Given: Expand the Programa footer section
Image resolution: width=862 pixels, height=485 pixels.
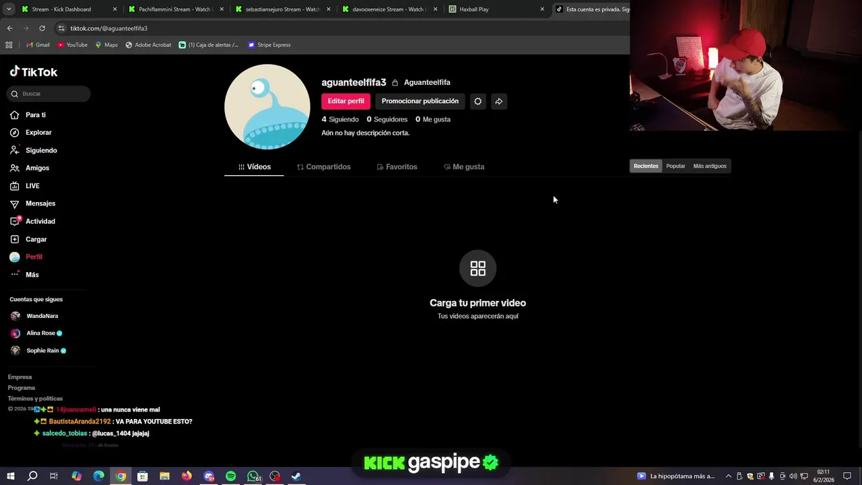Looking at the screenshot, I should click(x=22, y=388).
